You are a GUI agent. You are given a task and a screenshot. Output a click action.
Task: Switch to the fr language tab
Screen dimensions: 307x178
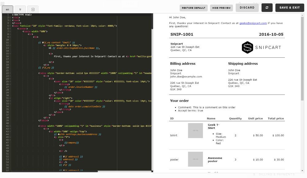(20, 10)
